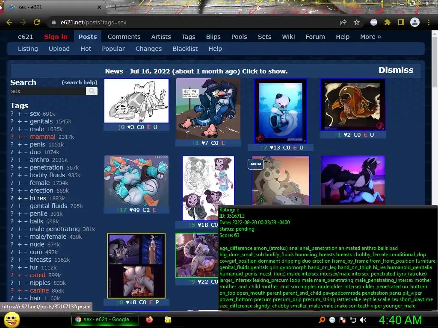Click the canid tag link
Screen dimensions: 438x328
38,275
